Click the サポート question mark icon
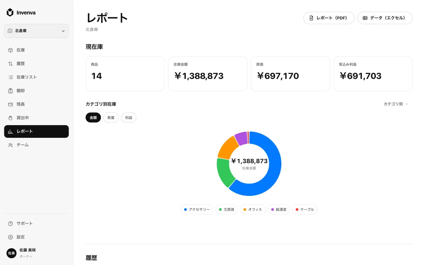 click(10, 224)
